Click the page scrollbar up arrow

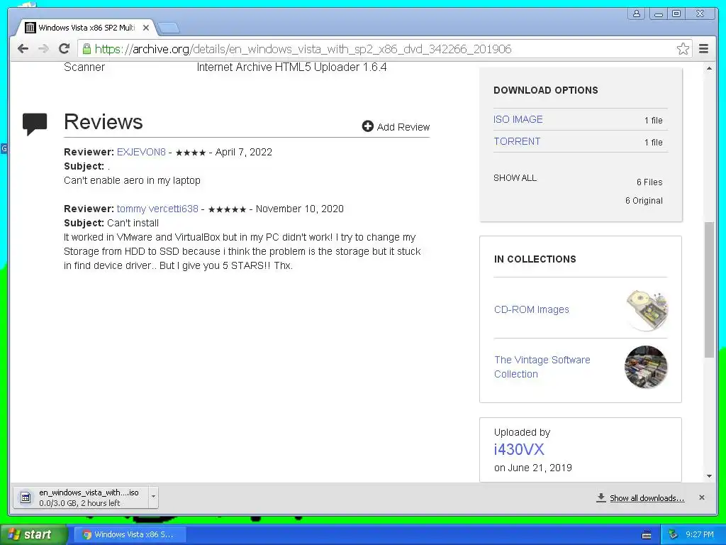(x=709, y=69)
